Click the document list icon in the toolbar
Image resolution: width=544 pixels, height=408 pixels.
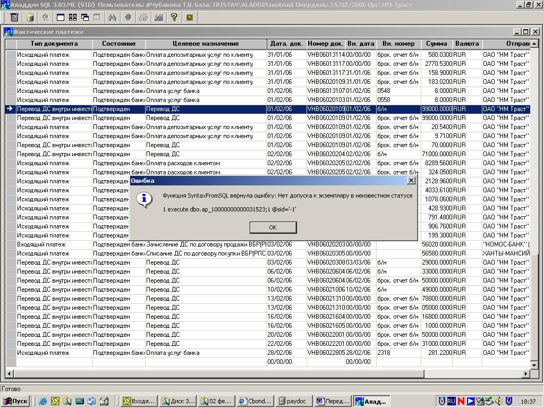click(x=14, y=18)
